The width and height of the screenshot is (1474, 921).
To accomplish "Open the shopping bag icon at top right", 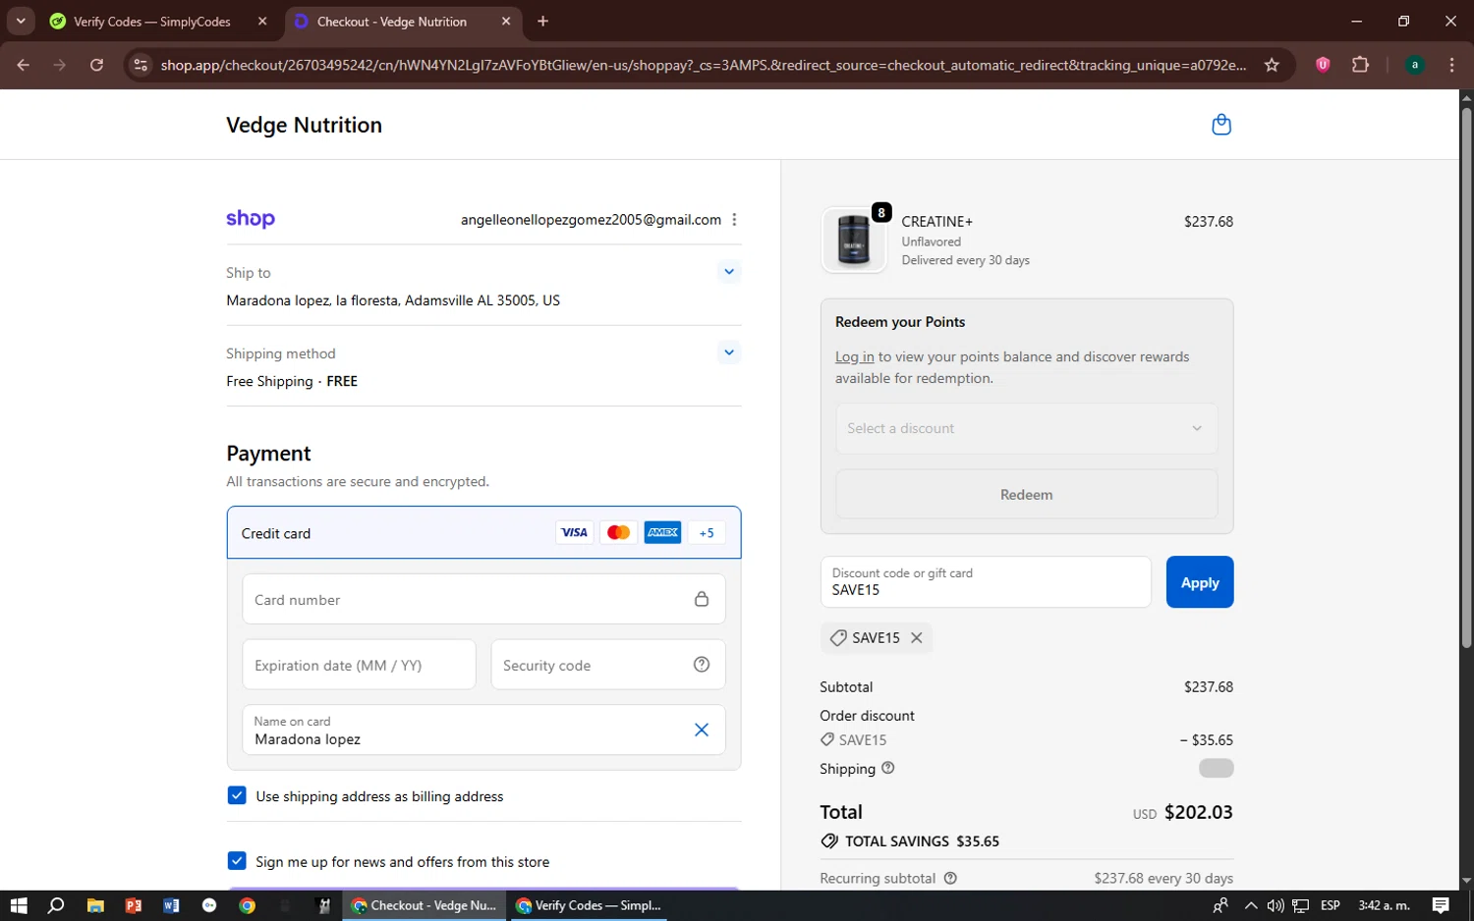I will 1221,125.
